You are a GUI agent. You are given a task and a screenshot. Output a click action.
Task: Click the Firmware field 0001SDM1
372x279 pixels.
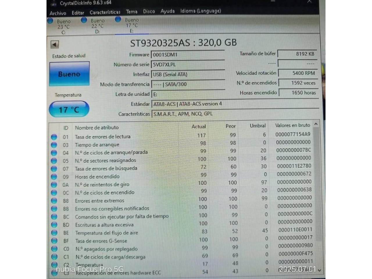point(188,55)
